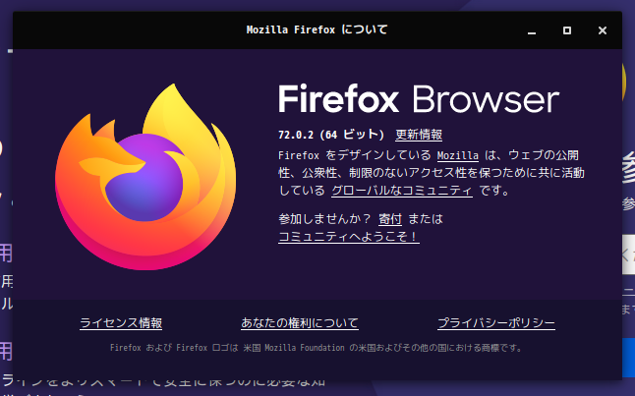Click the Firefox Browser heading
Viewport: 635px width, 396px height.
[419, 99]
